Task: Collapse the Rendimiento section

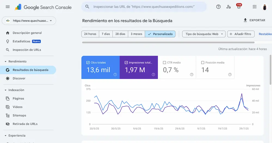Action: tap(5, 61)
